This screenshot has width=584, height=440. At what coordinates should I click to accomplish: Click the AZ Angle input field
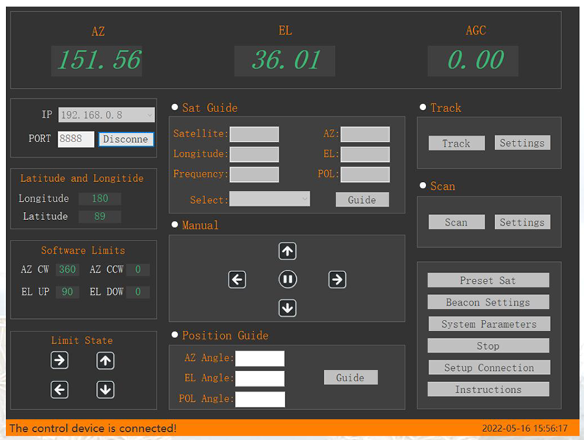coord(259,359)
